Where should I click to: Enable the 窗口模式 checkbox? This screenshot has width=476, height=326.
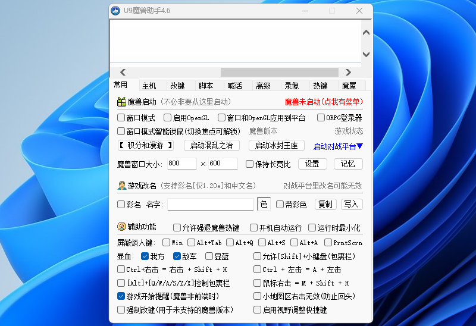tap(121, 117)
